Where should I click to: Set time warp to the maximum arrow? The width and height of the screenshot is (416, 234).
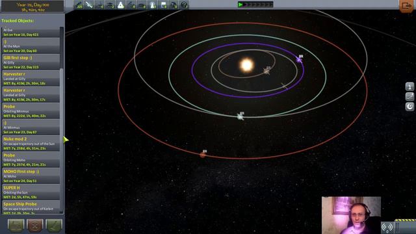[271, 5]
